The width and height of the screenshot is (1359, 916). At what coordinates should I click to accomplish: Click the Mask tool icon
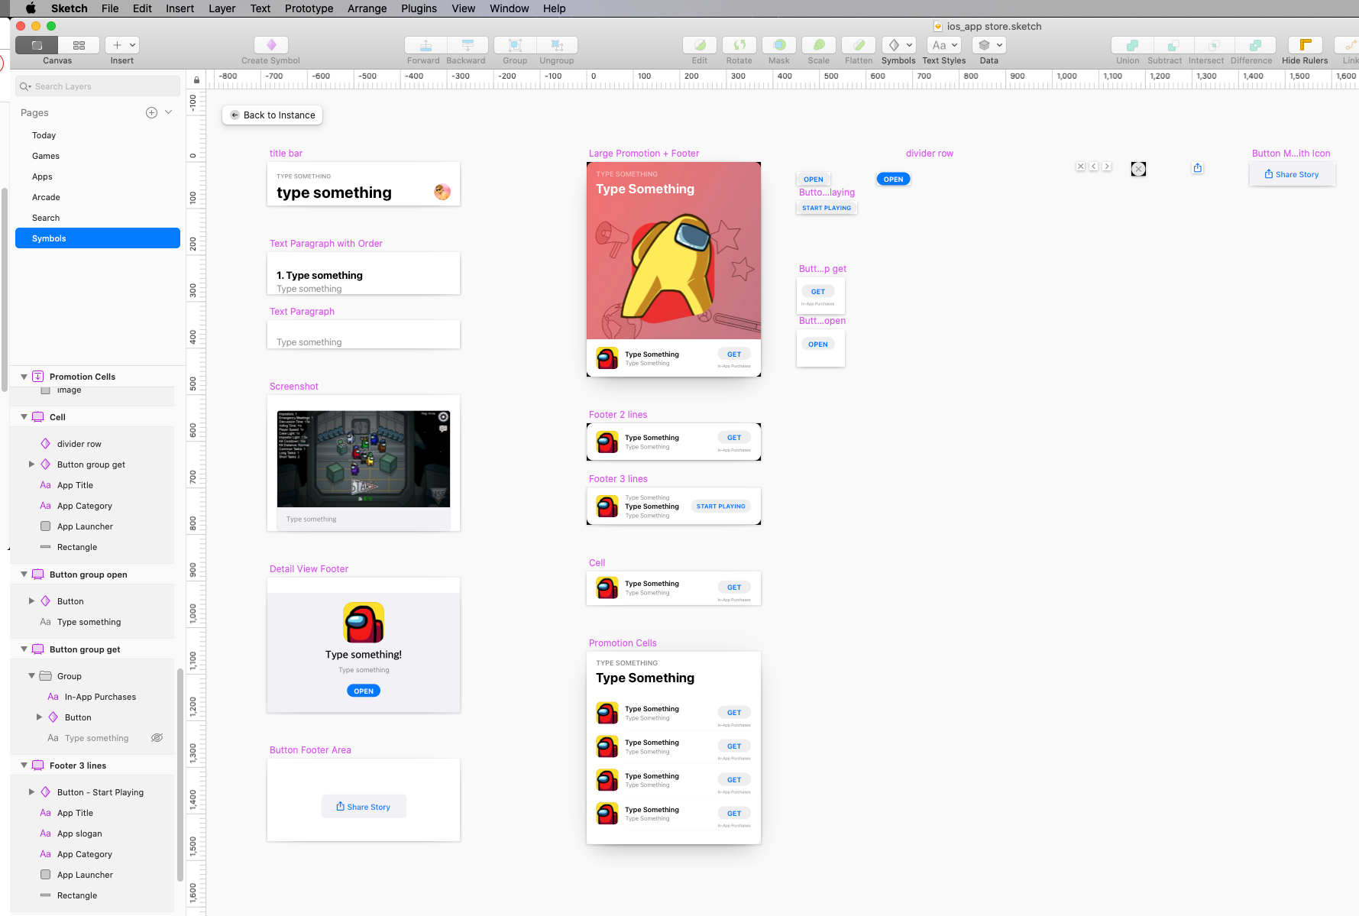[x=779, y=45]
